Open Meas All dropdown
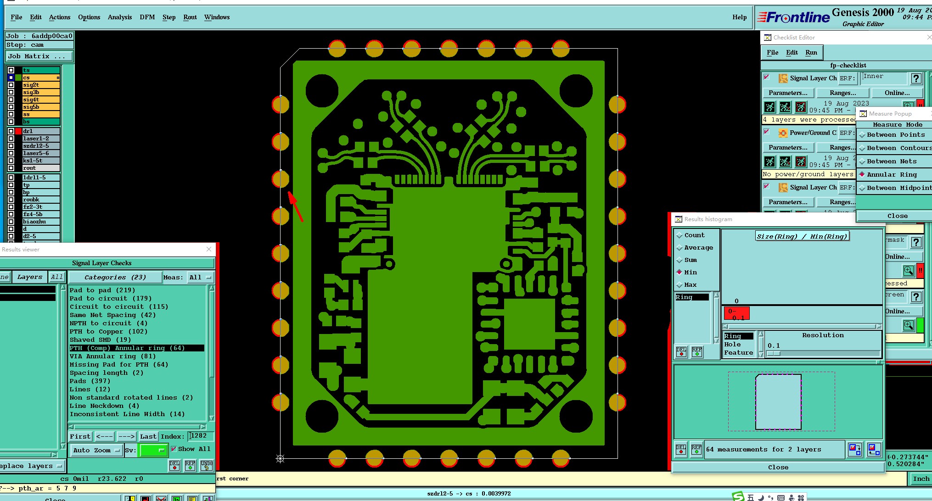932x501 pixels. click(201, 278)
